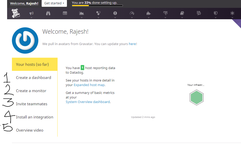Click the binoculars icon in navbar
This screenshot has width=241, height=145.
[x=48, y=13]
